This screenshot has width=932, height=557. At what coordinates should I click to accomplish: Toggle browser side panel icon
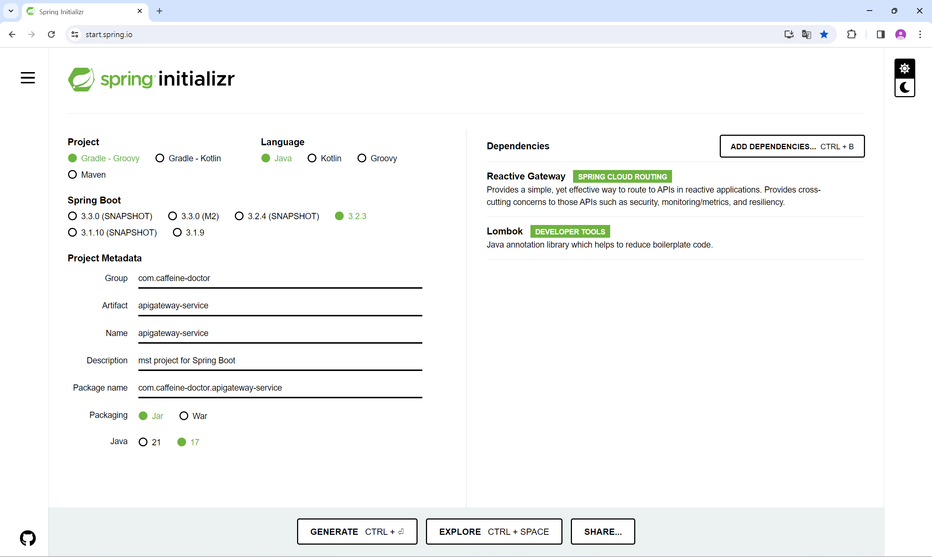pos(881,35)
